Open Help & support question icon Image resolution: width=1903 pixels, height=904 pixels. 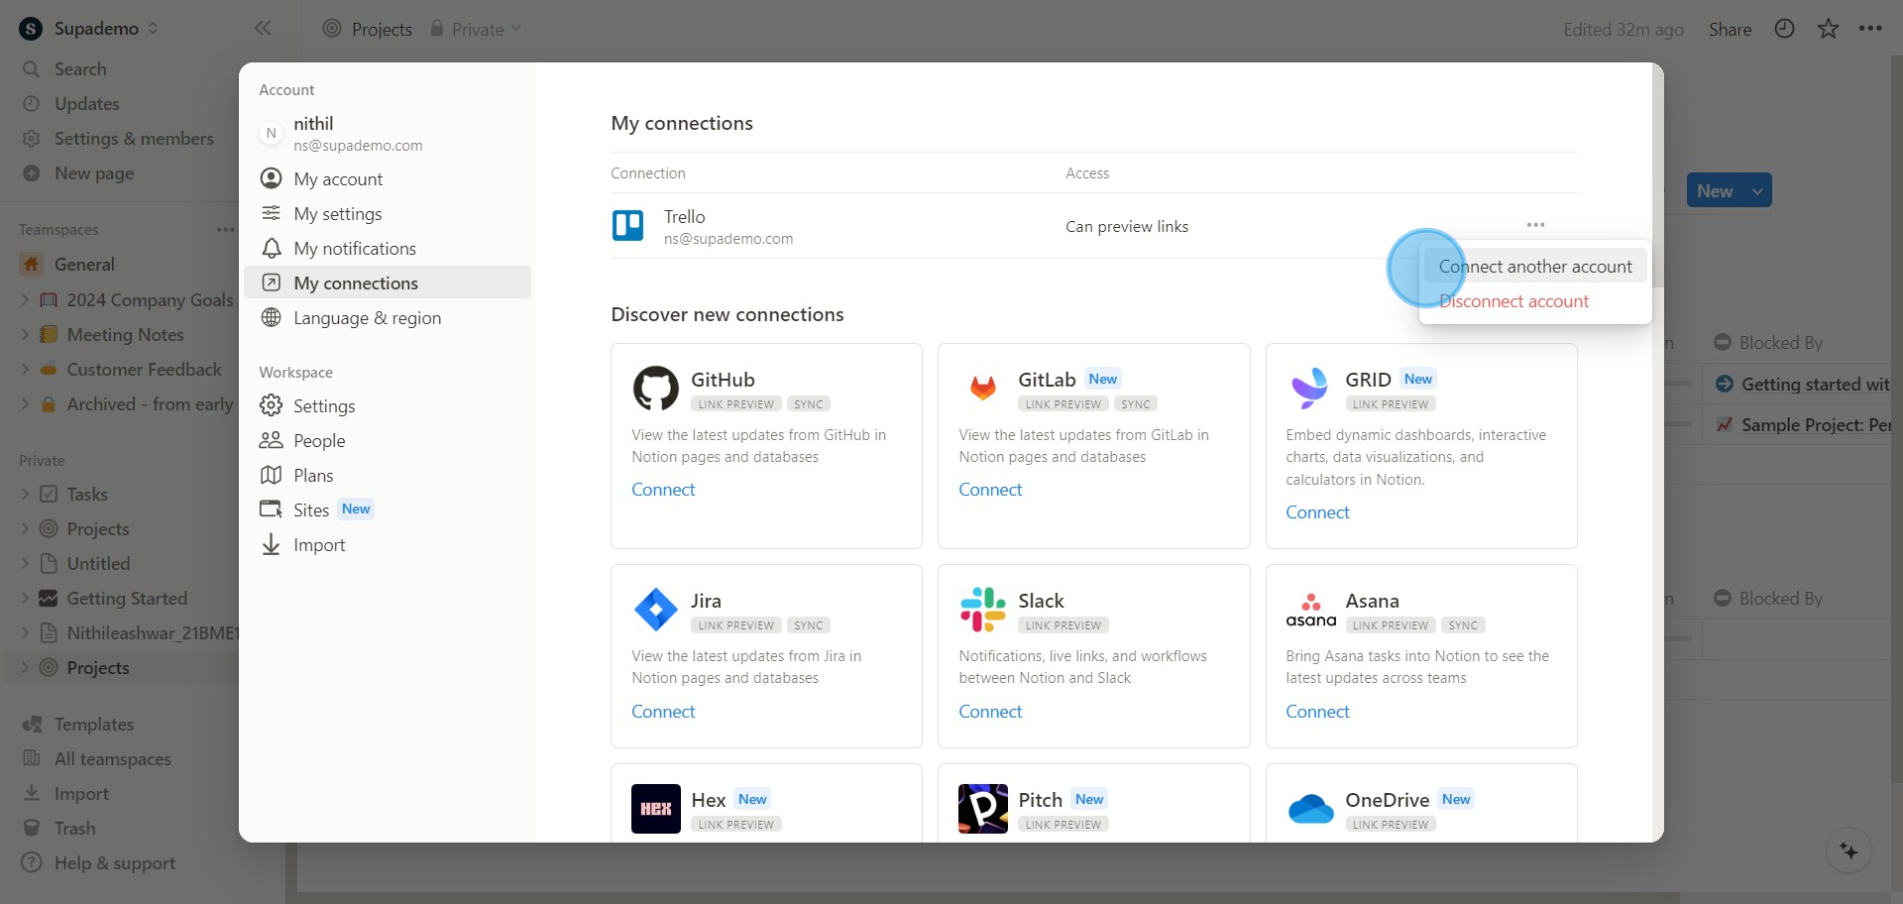(32, 863)
